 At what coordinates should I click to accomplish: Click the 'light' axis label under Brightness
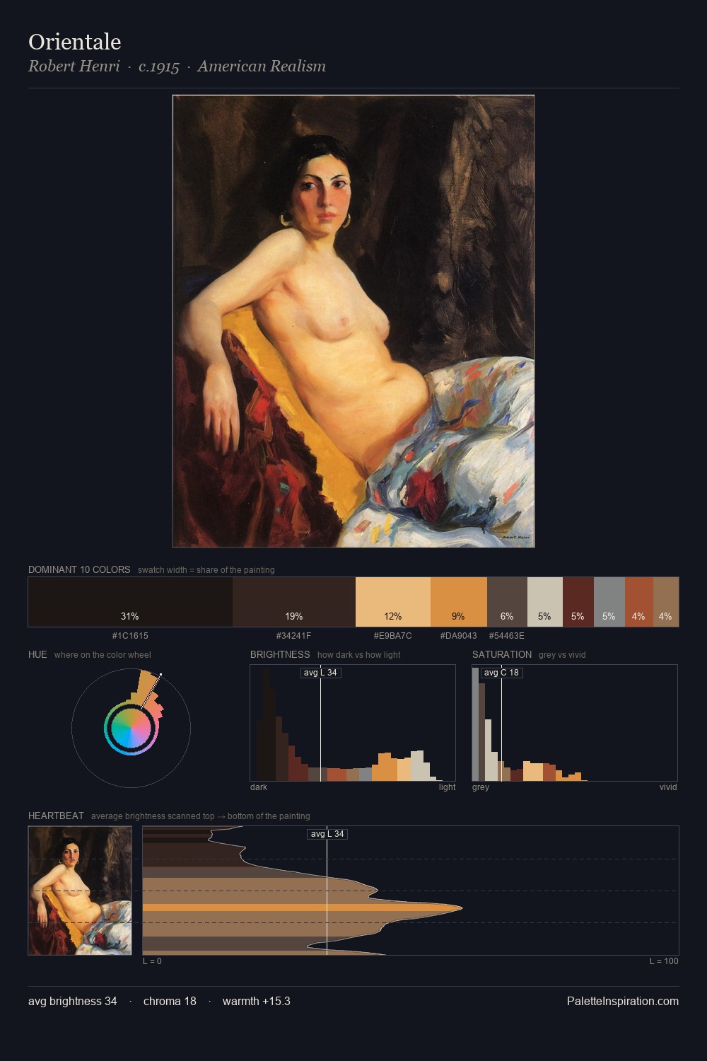447,787
